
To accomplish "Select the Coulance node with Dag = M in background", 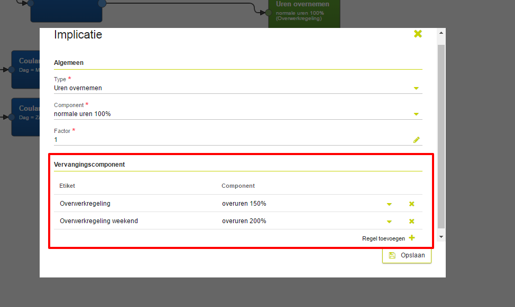I will click(x=25, y=70).
